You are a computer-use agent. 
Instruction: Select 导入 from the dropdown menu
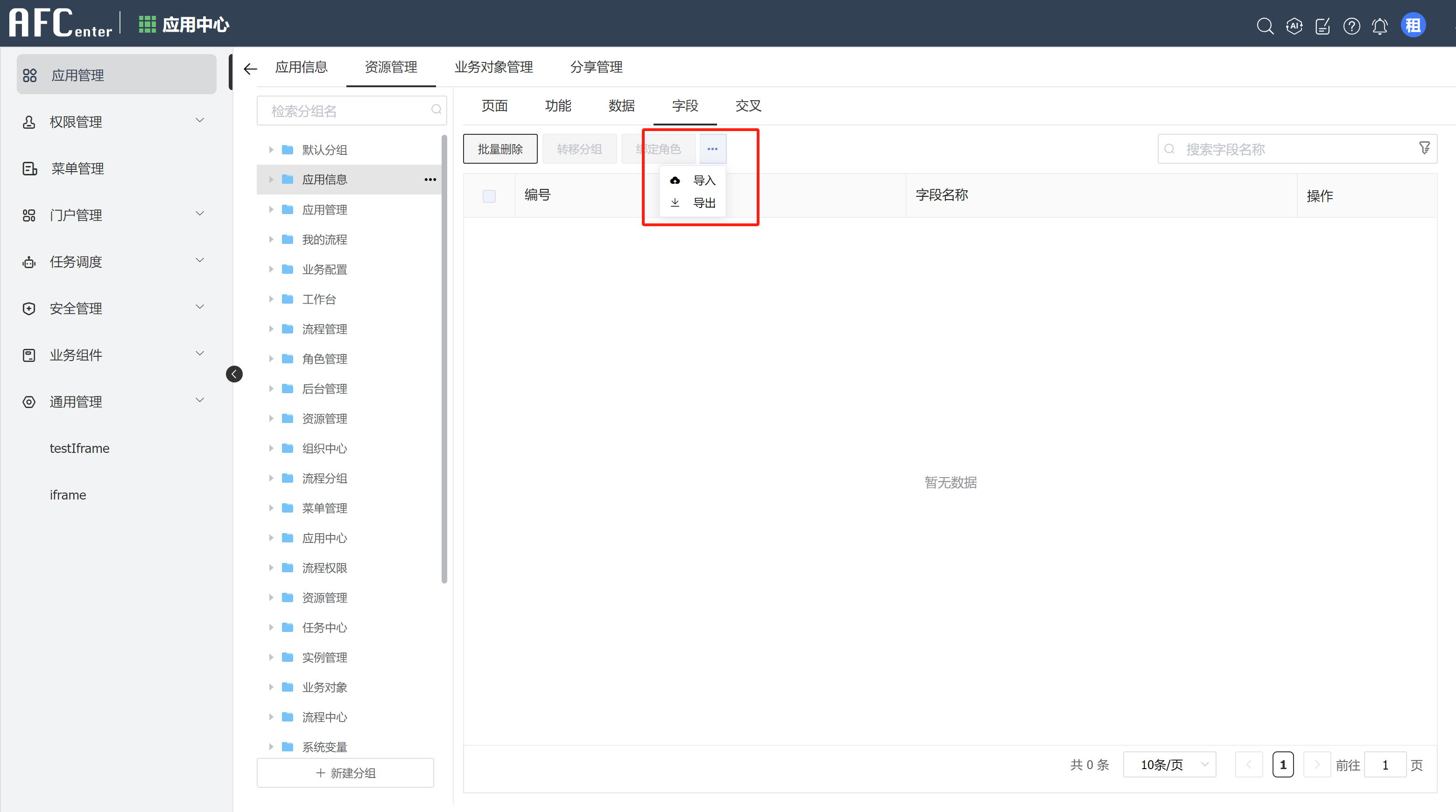[x=703, y=180]
